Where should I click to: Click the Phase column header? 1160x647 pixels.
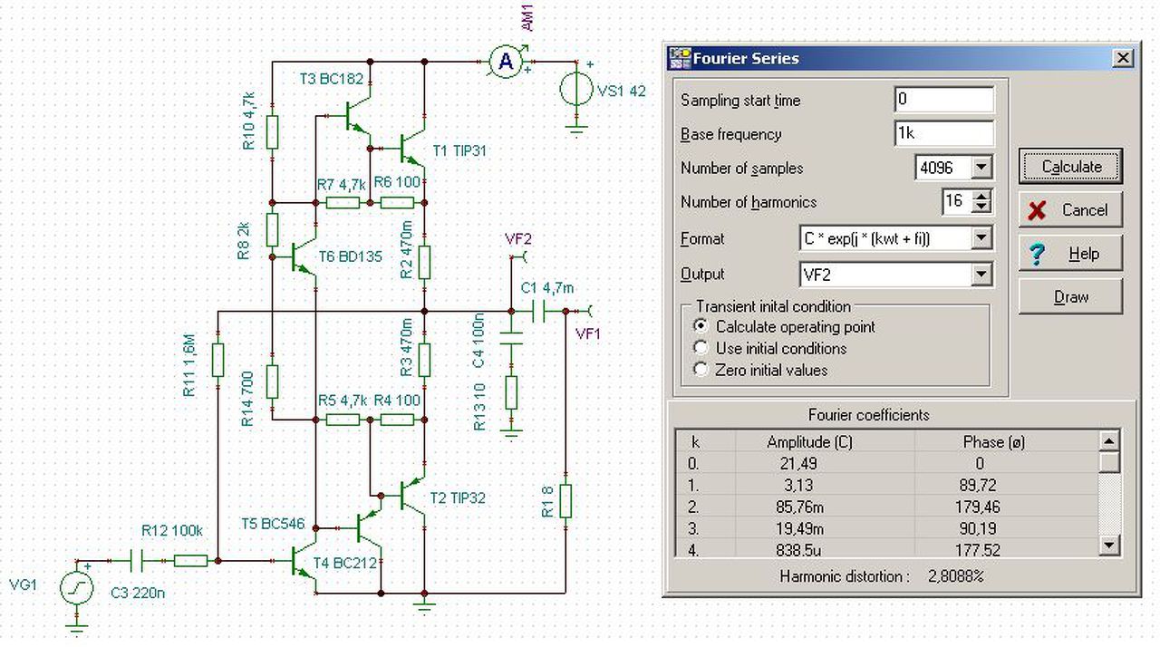[x=993, y=442]
